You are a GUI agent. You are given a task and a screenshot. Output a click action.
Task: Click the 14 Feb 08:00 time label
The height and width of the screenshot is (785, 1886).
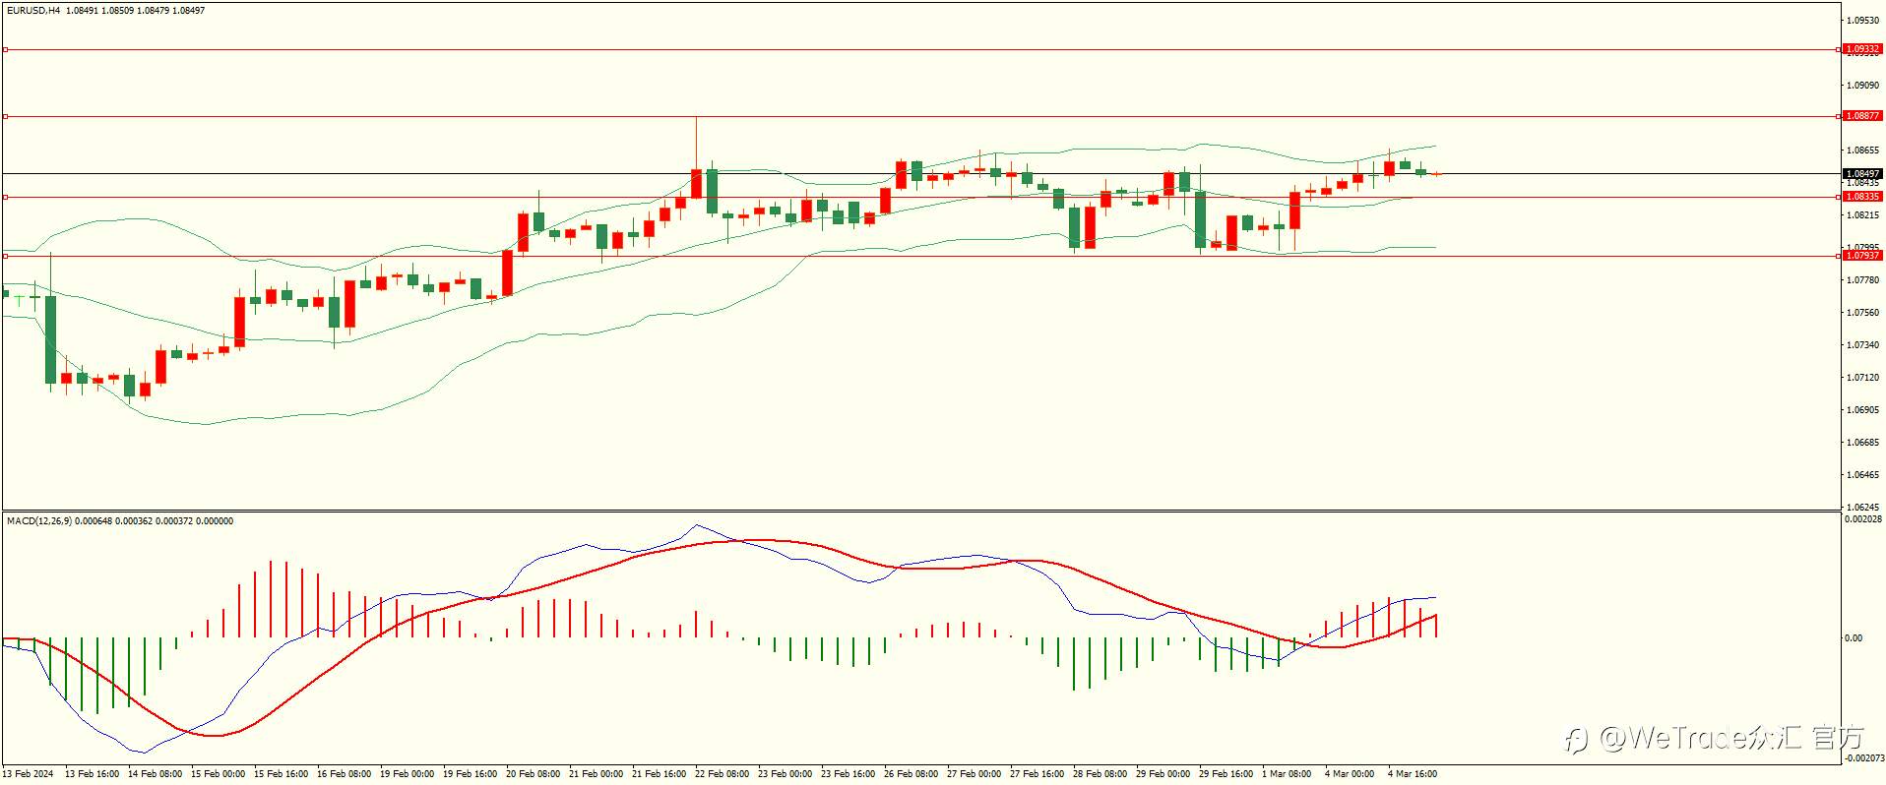point(156,774)
